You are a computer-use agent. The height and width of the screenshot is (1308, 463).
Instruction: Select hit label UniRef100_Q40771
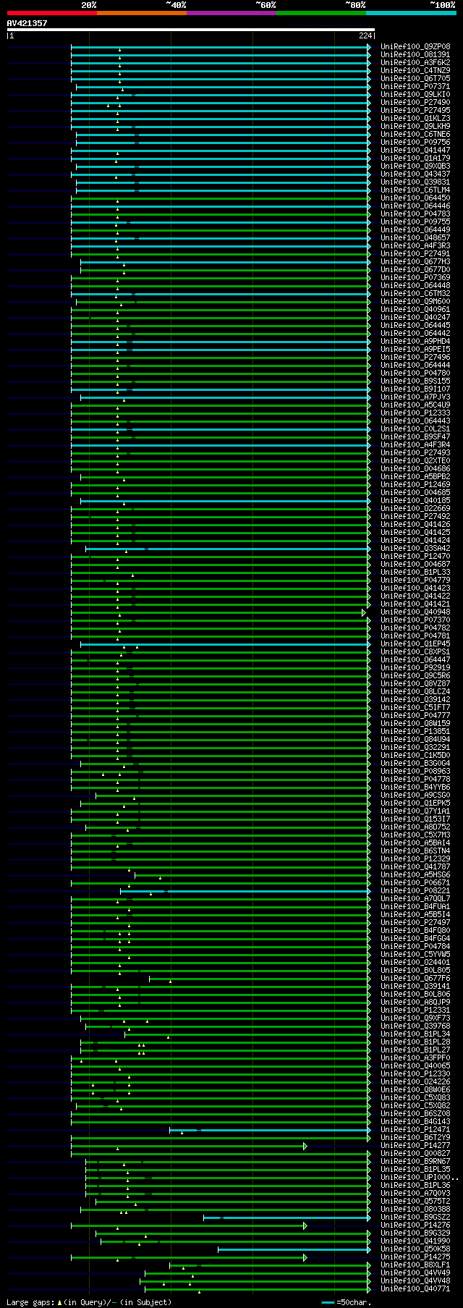coord(415,1289)
